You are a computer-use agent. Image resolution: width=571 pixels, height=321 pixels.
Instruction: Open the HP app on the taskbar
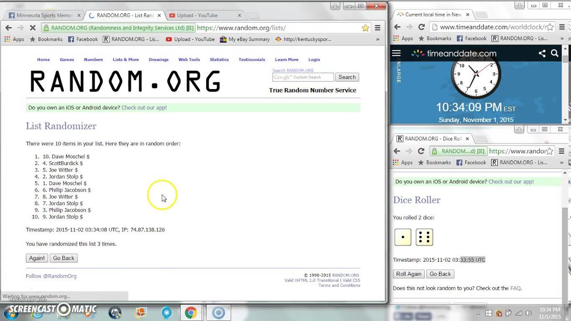(115, 313)
